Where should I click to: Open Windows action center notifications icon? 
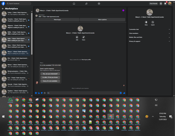(171, 117)
